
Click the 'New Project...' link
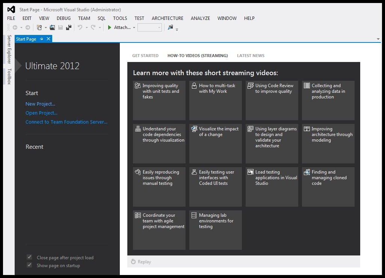click(x=40, y=104)
